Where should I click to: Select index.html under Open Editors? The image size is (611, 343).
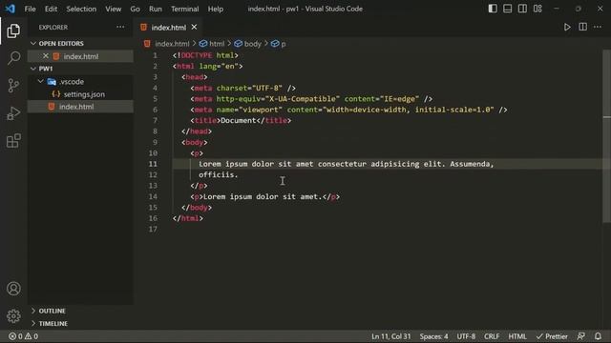[81, 56]
